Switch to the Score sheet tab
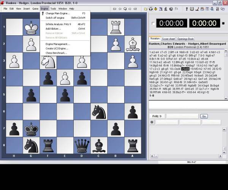This screenshot has height=190, width=228. click(x=168, y=39)
